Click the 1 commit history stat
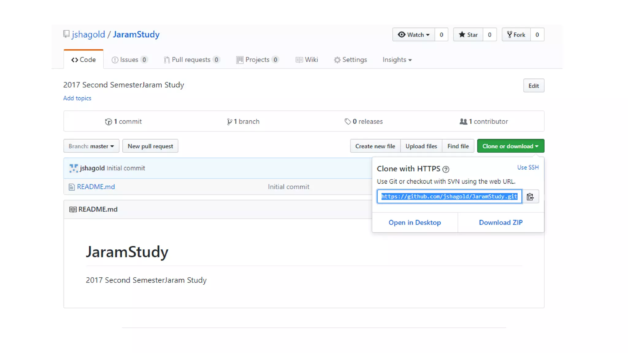Screen dimensions: 628x353 [123, 121]
